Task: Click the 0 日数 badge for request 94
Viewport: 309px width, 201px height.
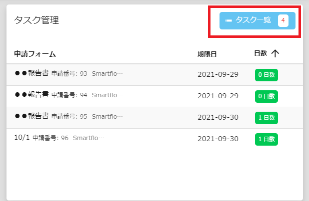Action: click(266, 96)
